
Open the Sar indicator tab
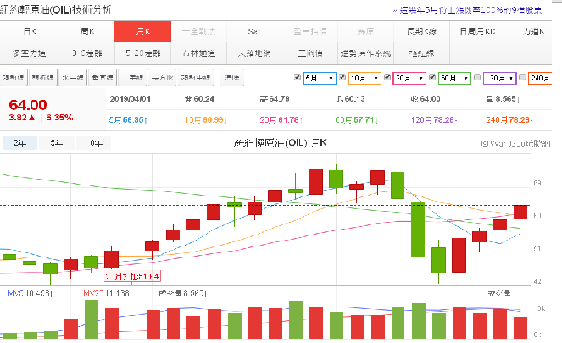253,30
